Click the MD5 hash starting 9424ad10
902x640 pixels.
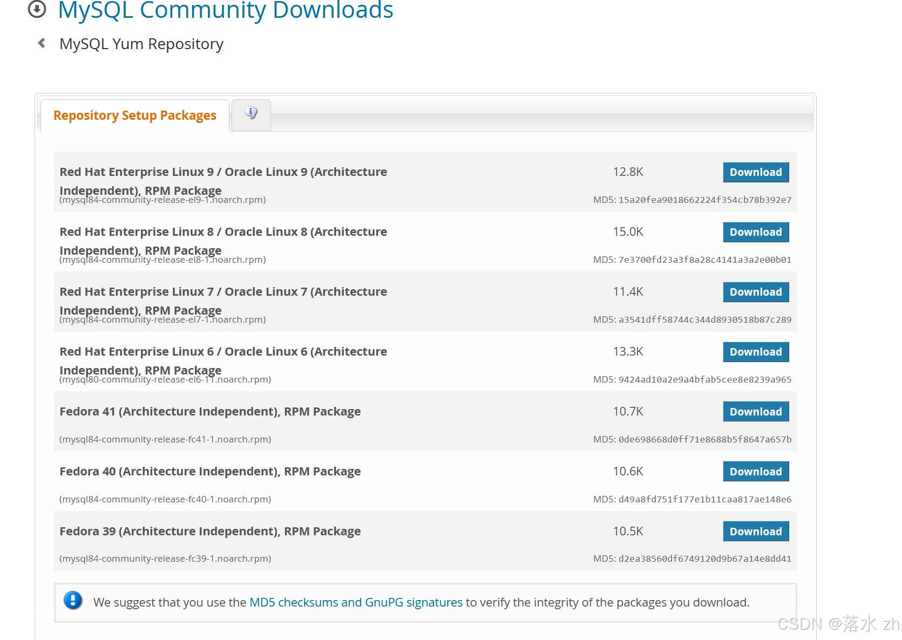point(705,380)
